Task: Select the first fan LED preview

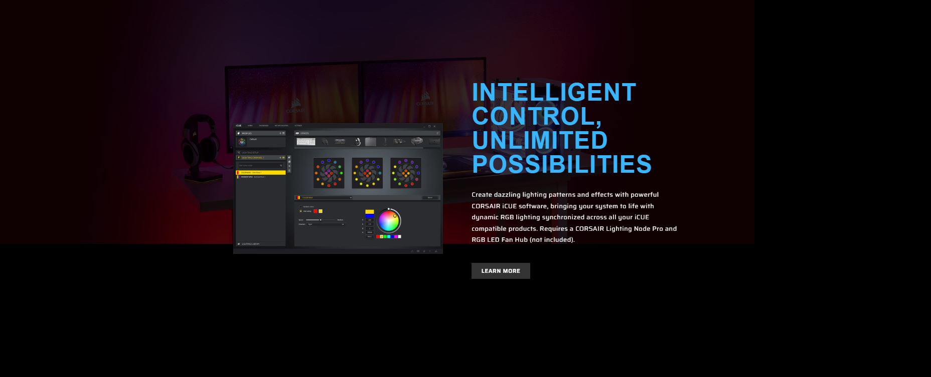Action: tap(329, 173)
